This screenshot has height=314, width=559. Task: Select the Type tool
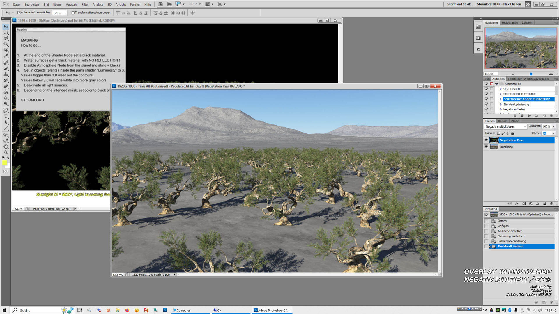coord(6,116)
